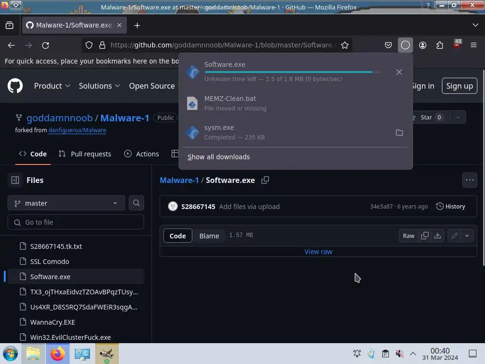
Task: Click the MEMZ-Clean.bat download entry
Action: [296, 103]
